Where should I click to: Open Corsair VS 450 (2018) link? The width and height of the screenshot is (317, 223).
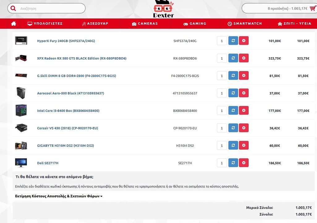67,128
